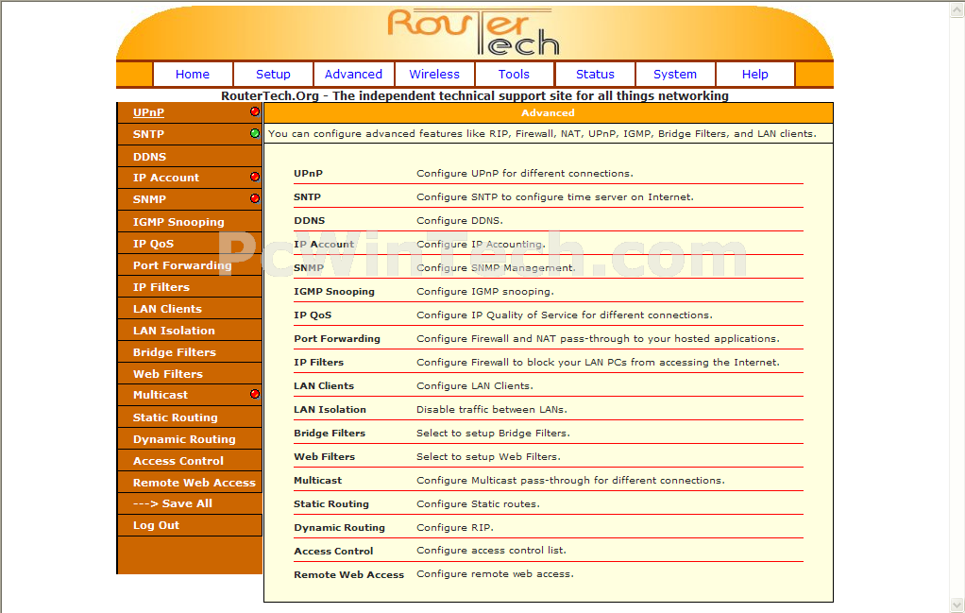Screen dimensions: 965x613
Task: Open the Advanced tab in top navigation
Action: (353, 75)
